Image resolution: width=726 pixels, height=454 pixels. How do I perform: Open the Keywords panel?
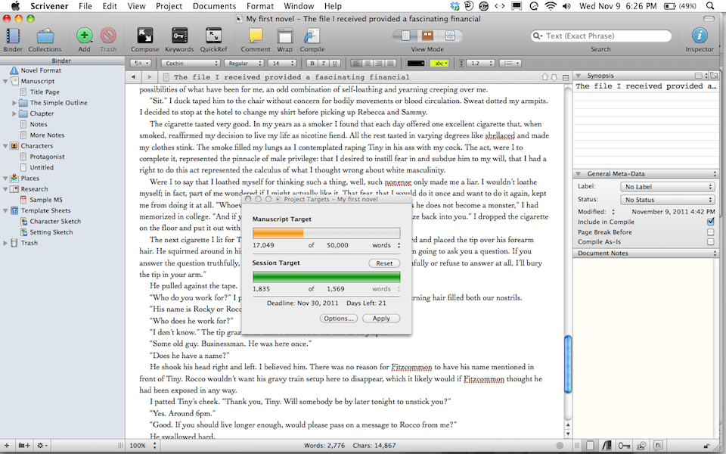click(180, 36)
